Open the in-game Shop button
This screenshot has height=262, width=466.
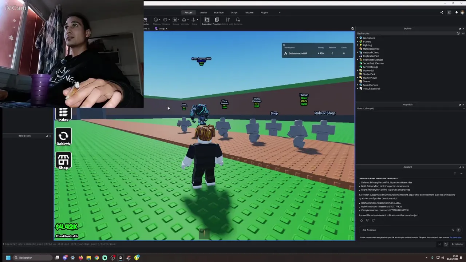63,161
